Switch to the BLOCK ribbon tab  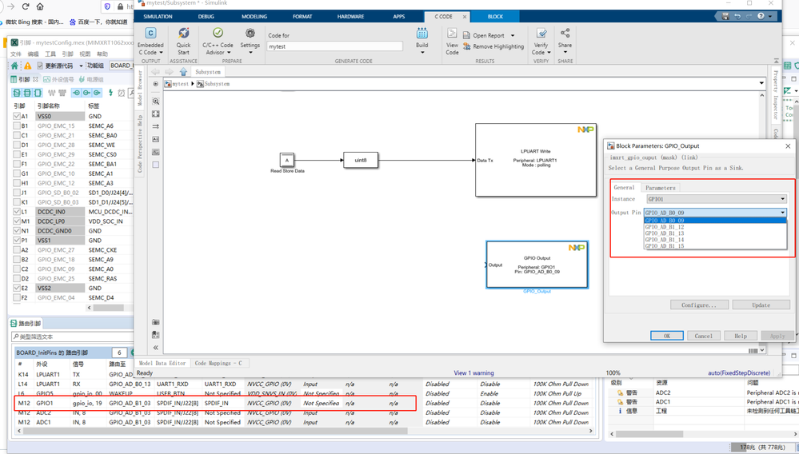(495, 16)
